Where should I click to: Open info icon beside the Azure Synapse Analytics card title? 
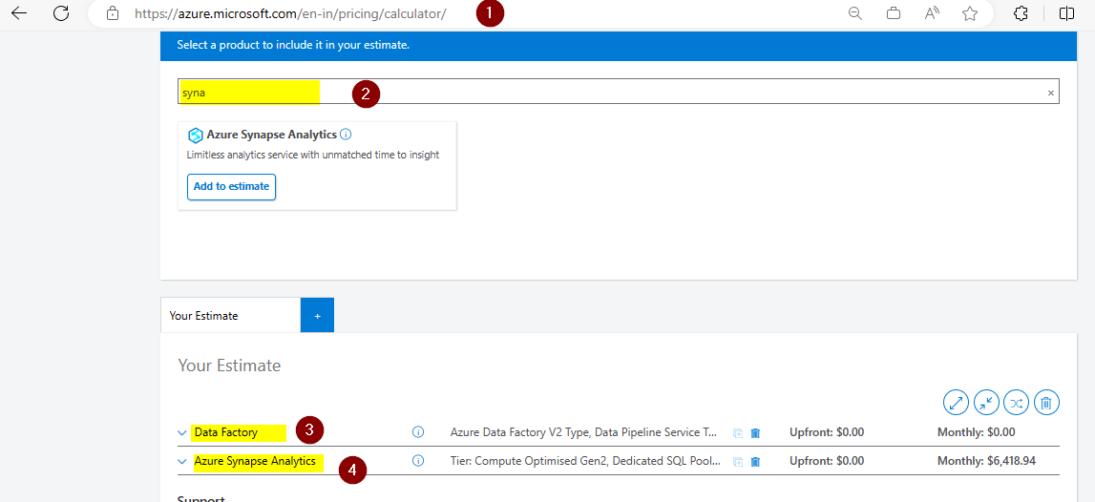coord(346,134)
